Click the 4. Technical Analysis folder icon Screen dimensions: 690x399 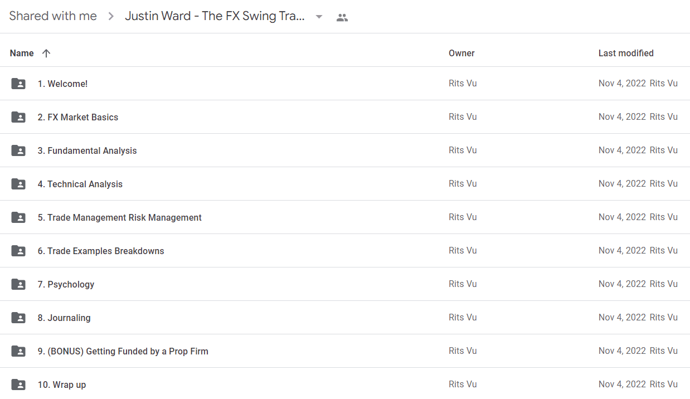point(18,184)
